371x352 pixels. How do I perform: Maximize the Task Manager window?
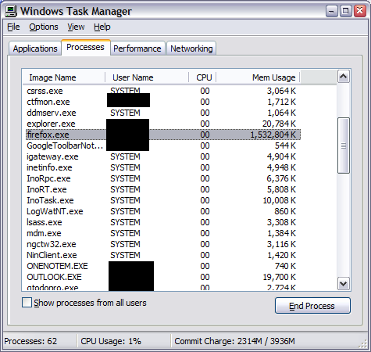point(345,11)
